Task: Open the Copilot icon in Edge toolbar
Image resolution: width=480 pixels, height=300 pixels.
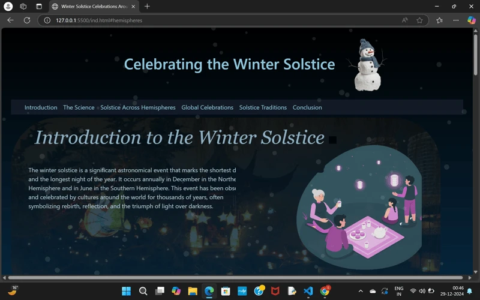Action: 471,20
